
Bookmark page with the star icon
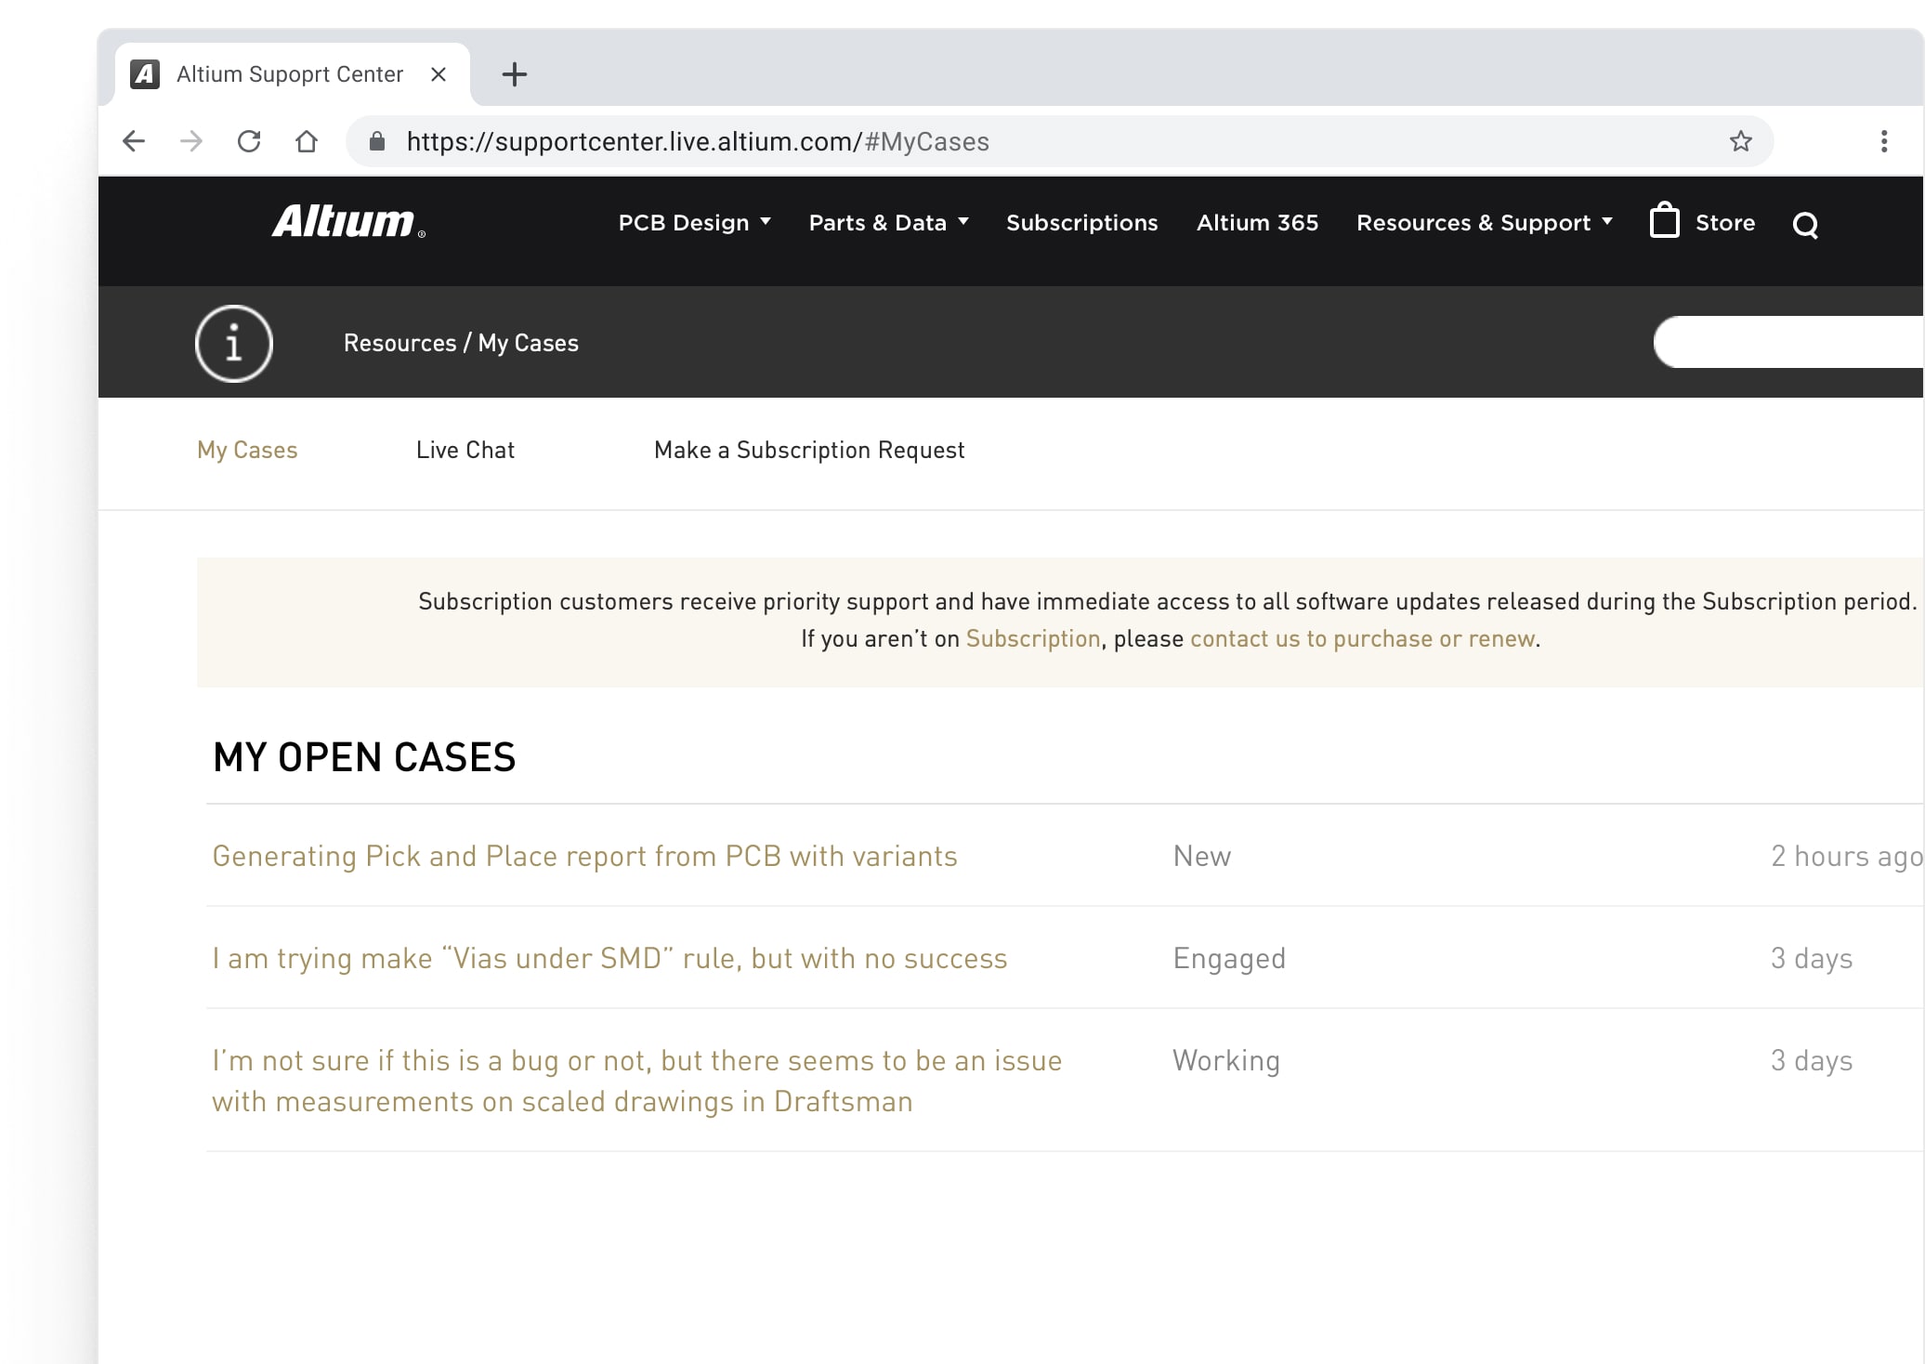point(1740,141)
